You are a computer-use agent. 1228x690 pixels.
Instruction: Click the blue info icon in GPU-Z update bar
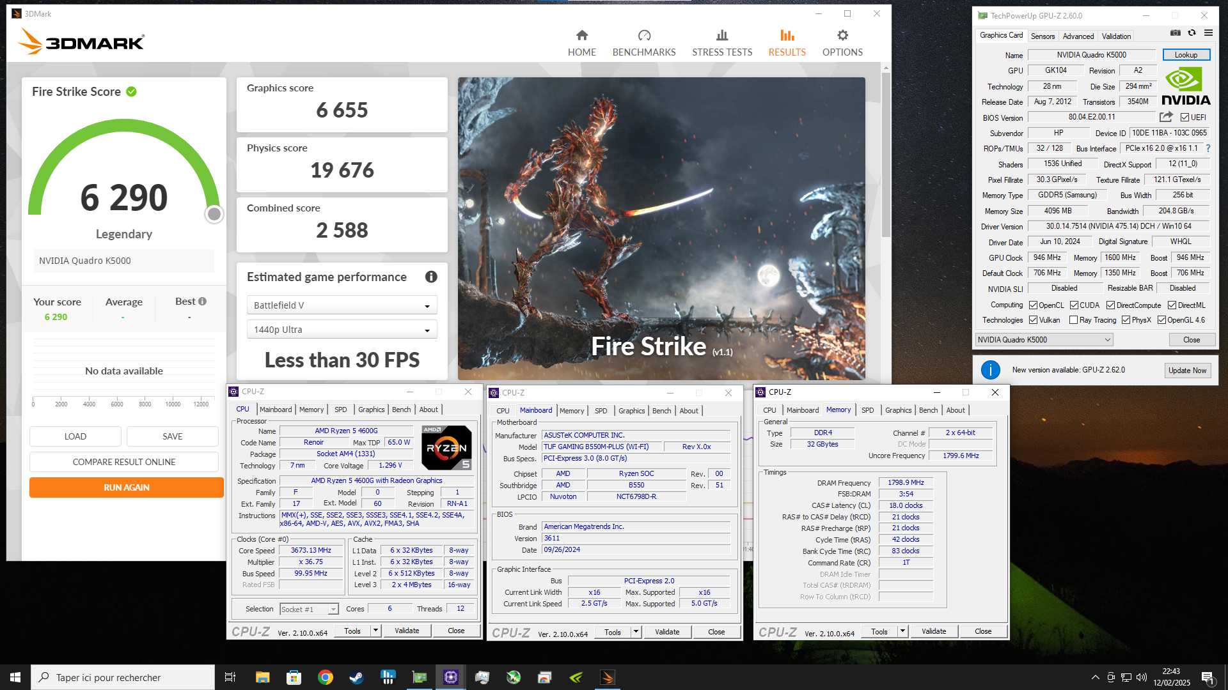990,370
